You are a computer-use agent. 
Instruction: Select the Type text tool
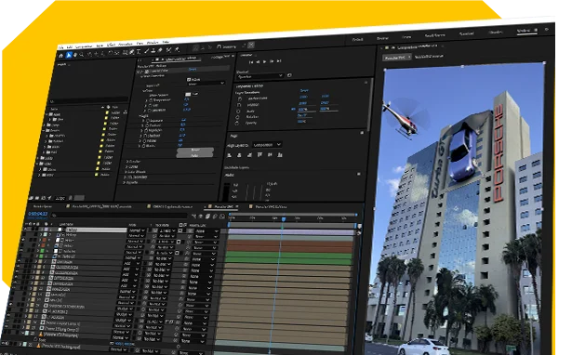click(x=139, y=52)
